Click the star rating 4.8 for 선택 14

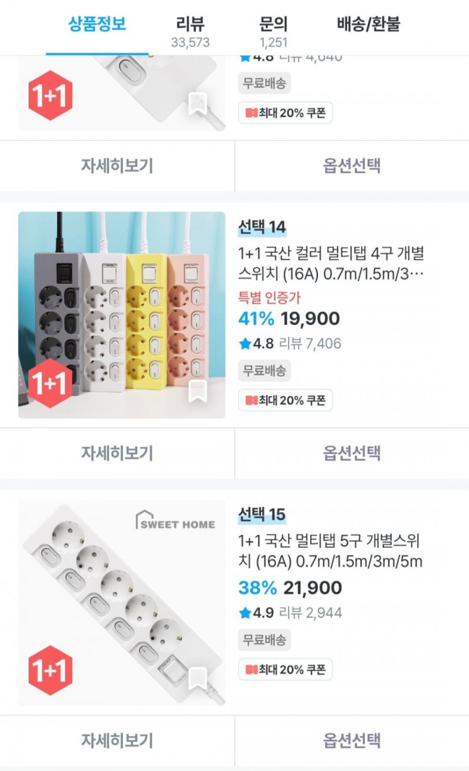(256, 343)
